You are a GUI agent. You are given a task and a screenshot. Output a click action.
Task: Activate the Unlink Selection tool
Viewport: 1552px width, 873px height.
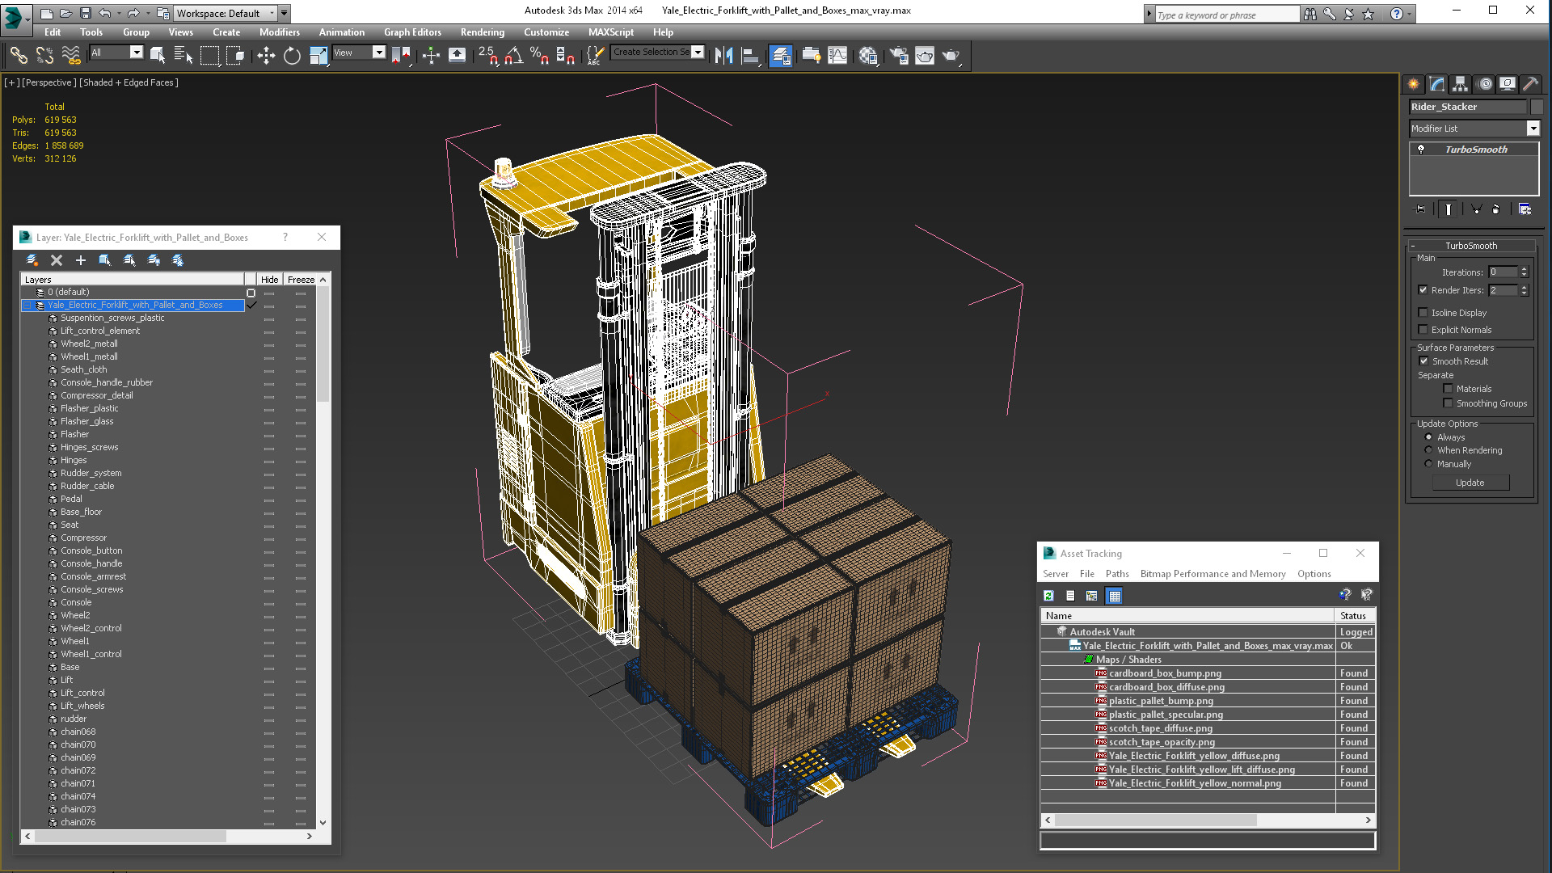point(45,55)
